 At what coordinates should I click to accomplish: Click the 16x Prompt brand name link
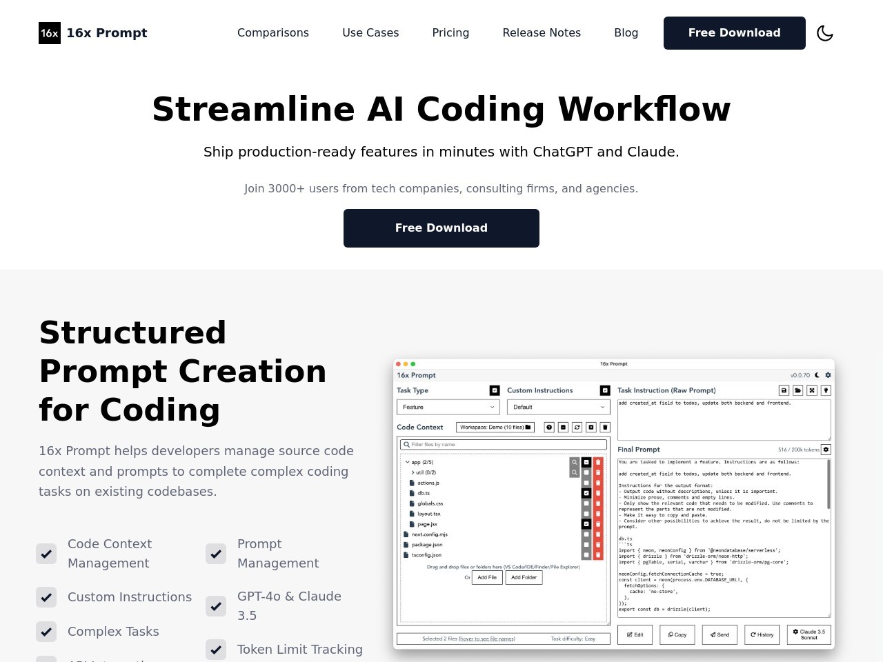[x=107, y=33]
